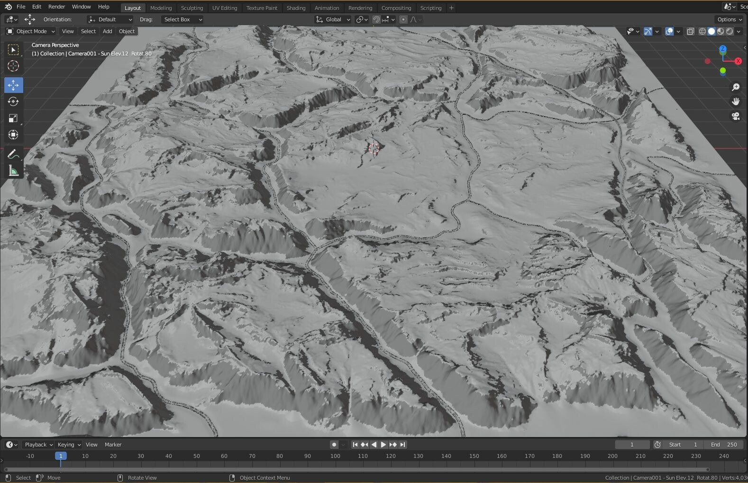Add a new workspace tab
Image resolution: width=748 pixels, height=483 pixels.
(x=451, y=8)
